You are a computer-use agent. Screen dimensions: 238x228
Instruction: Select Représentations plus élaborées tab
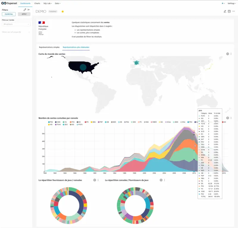click(76, 47)
